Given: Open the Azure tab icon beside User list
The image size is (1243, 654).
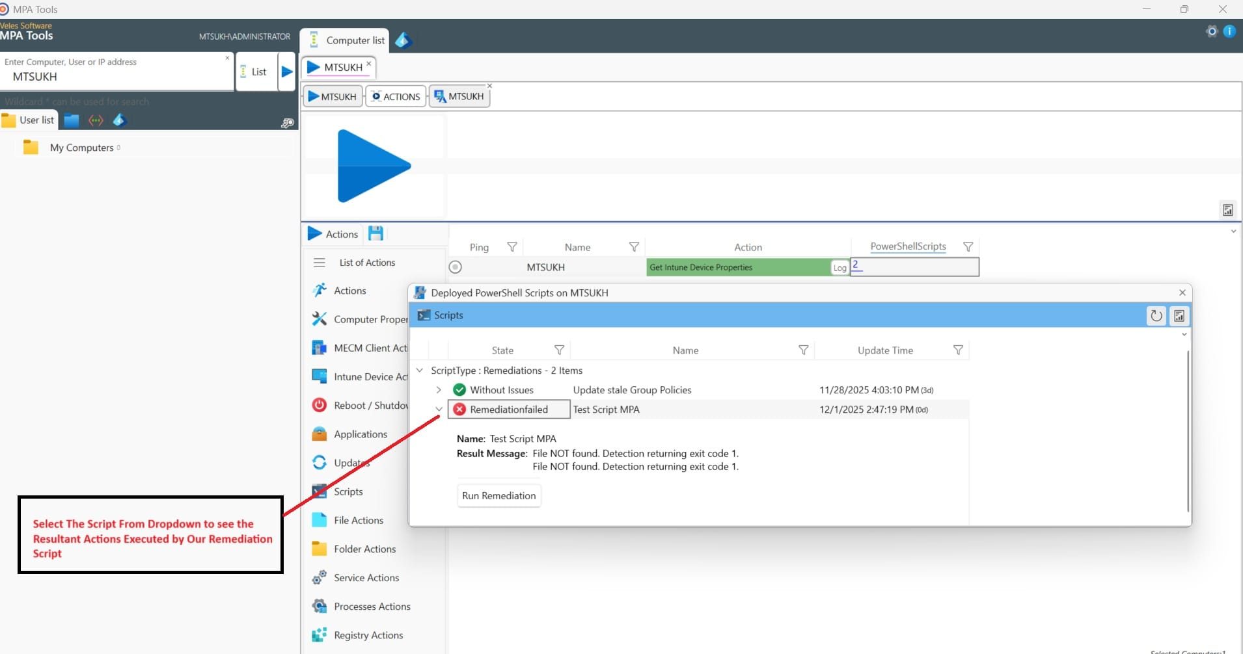Looking at the screenshot, I should click(x=119, y=120).
